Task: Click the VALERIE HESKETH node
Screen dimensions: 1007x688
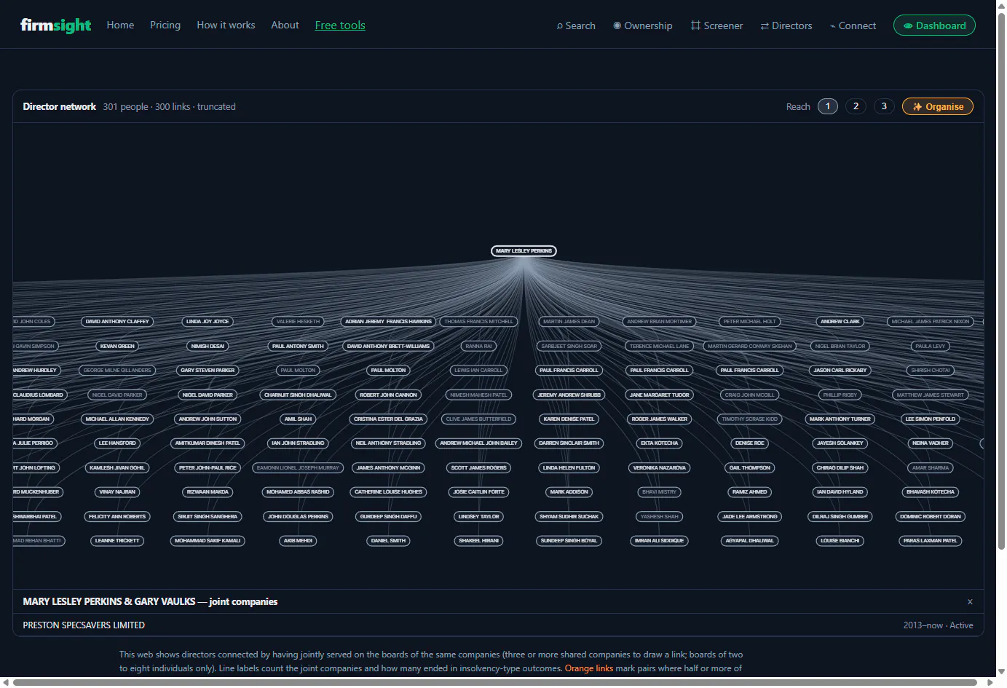Action: tap(298, 321)
